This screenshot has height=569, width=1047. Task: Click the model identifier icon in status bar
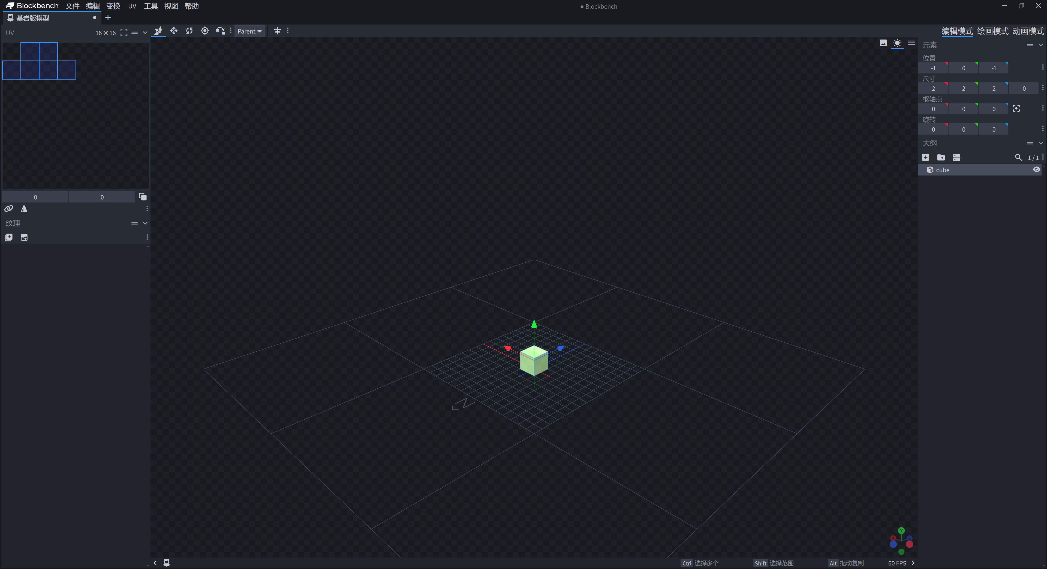167,562
